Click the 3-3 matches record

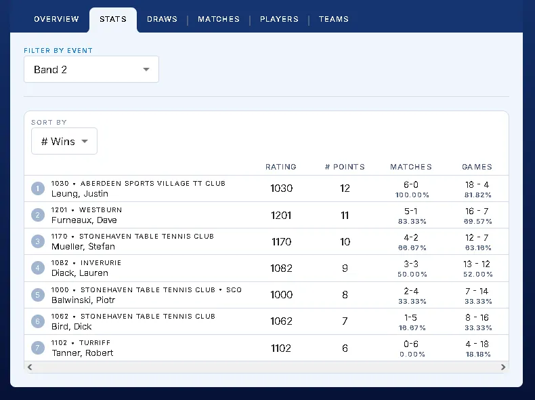tap(411, 264)
